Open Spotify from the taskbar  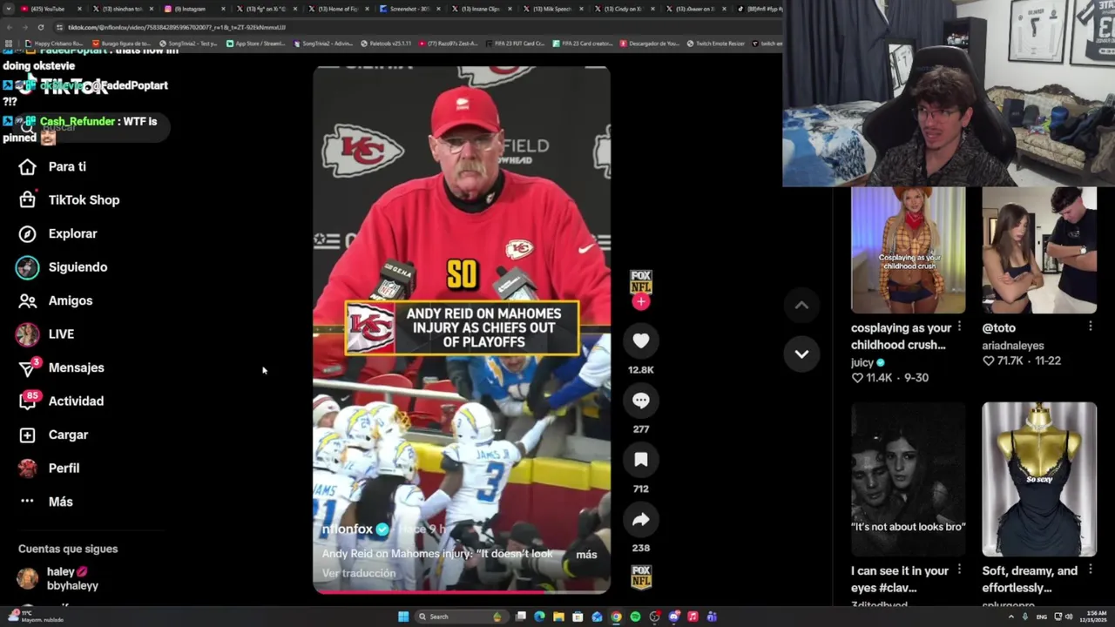click(x=635, y=617)
